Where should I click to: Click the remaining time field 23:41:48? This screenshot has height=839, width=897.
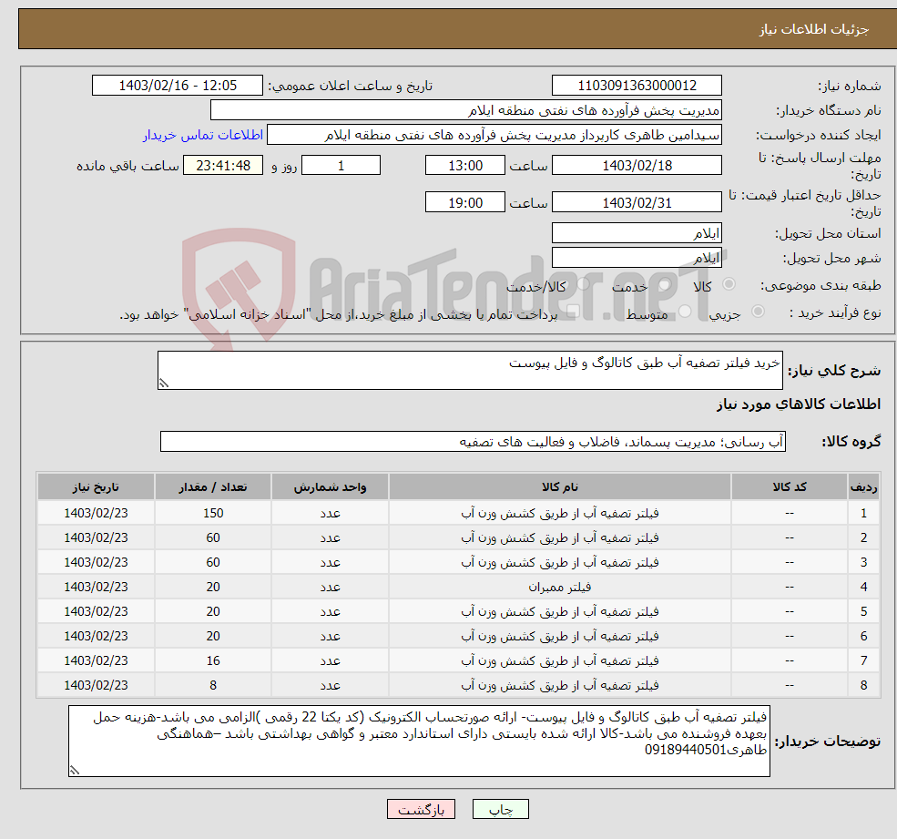[223, 166]
